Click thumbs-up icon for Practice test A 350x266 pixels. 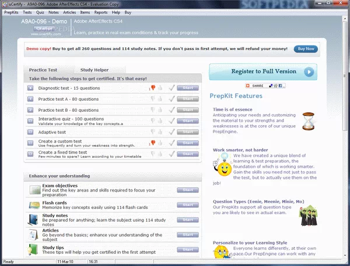[x=160, y=99]
